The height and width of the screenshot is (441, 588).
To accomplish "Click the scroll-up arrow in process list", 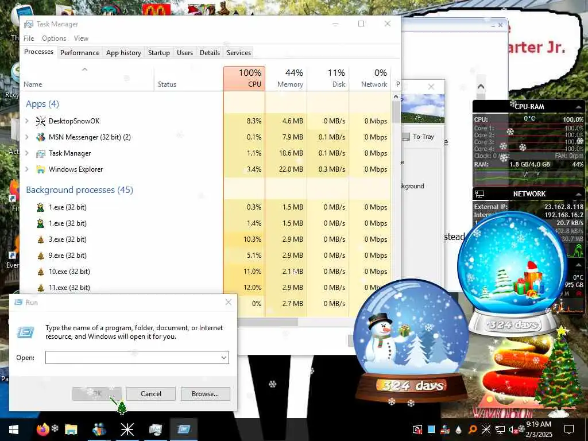I will tap(396, 96).
